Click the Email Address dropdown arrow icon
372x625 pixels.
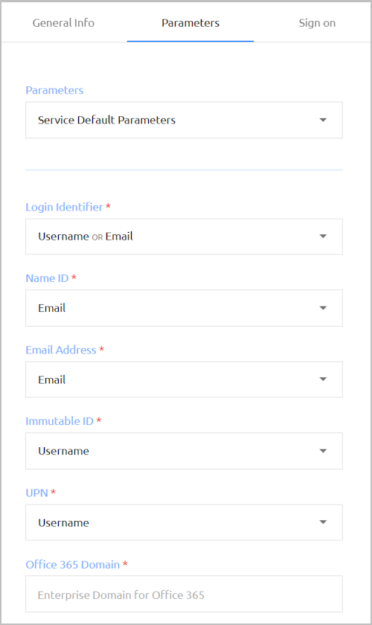coord(323,379)
